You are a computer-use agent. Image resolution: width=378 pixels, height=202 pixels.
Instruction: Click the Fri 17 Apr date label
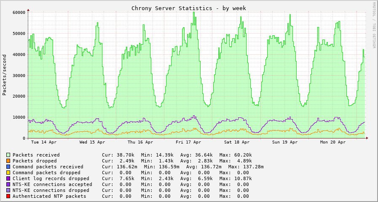point(188,142)
